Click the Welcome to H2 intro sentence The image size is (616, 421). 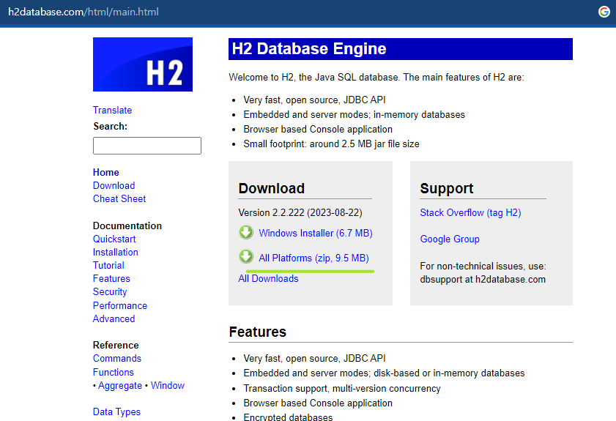(x=376, y=78)
